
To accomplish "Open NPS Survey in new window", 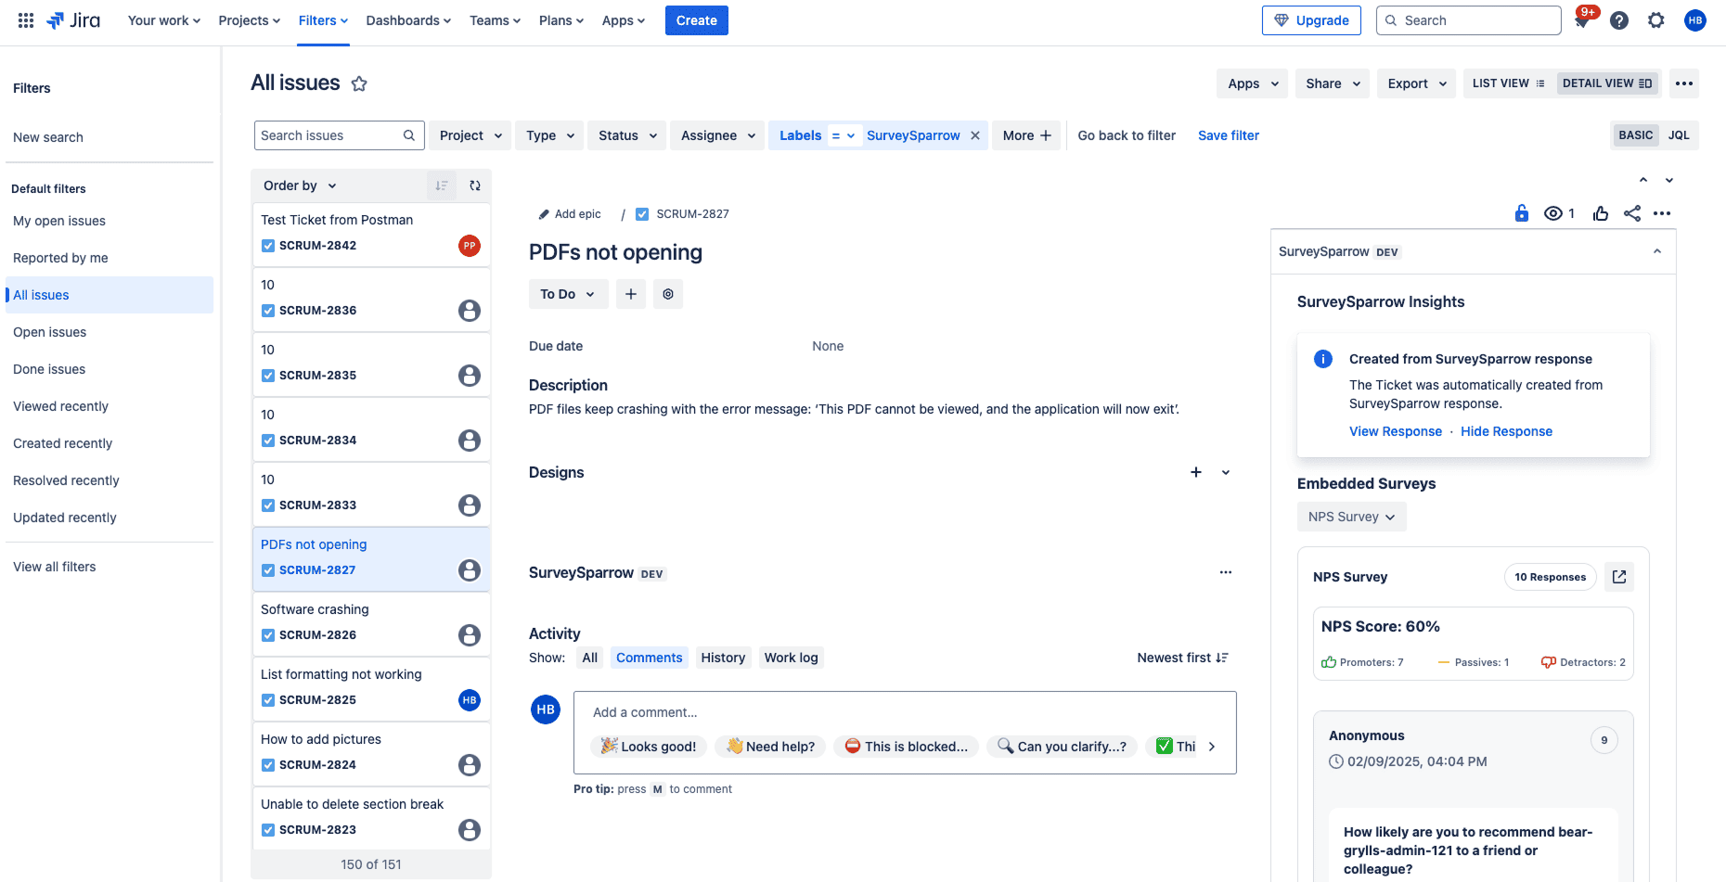I will click(x=1619, y=577).
